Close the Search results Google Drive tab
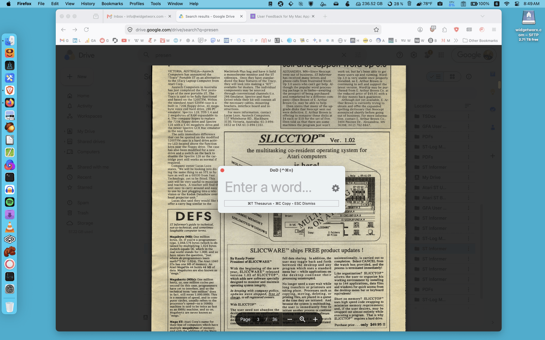The width and height of the screenshot is (545, 340). click(241, 16)
